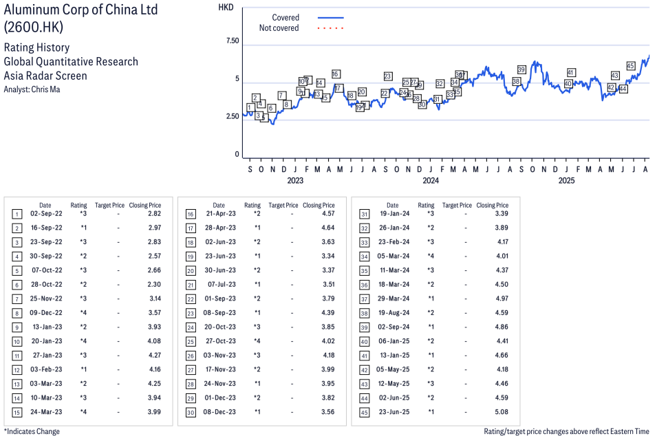The height and width of the screenshot is (436, 657).
Task: Click the 2024 year label under the chart
Action: [431, 180]
